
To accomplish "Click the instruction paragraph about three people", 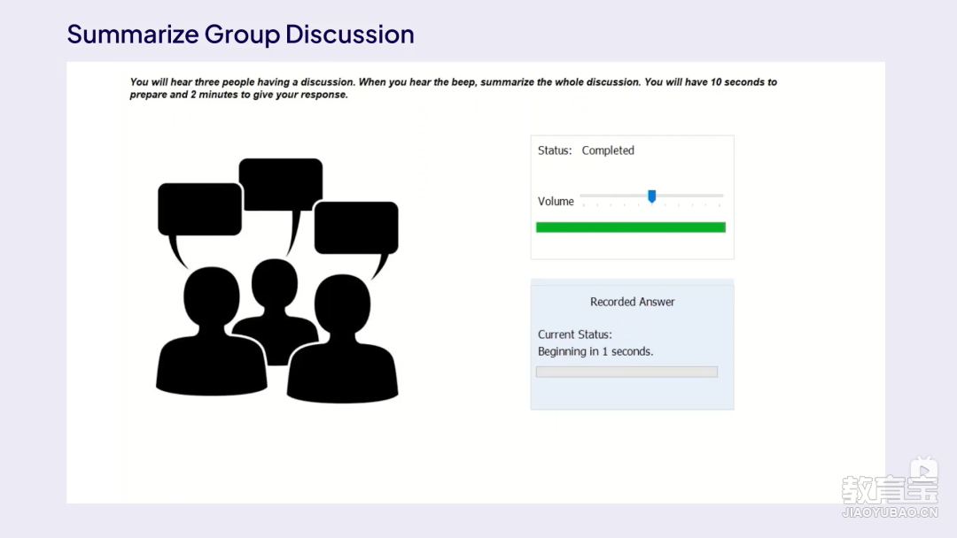I will click(x=454, y=88).
